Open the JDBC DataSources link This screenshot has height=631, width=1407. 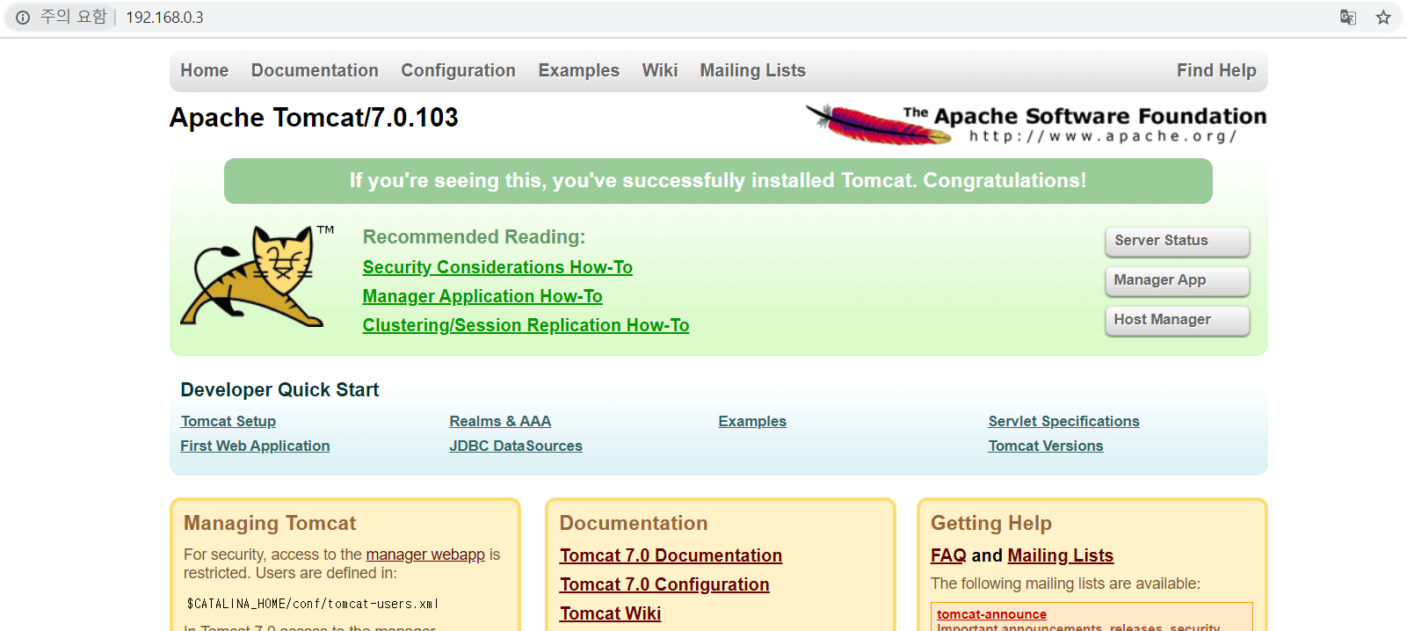(x=516, y=446)
